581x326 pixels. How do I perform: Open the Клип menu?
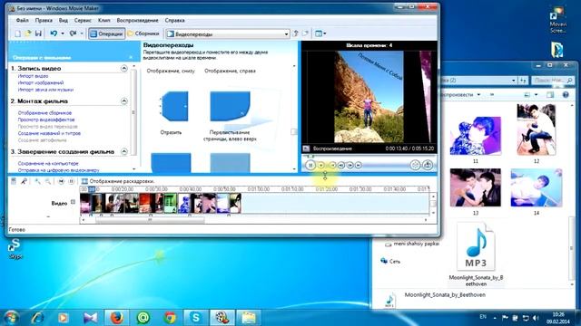coord(104,20)
